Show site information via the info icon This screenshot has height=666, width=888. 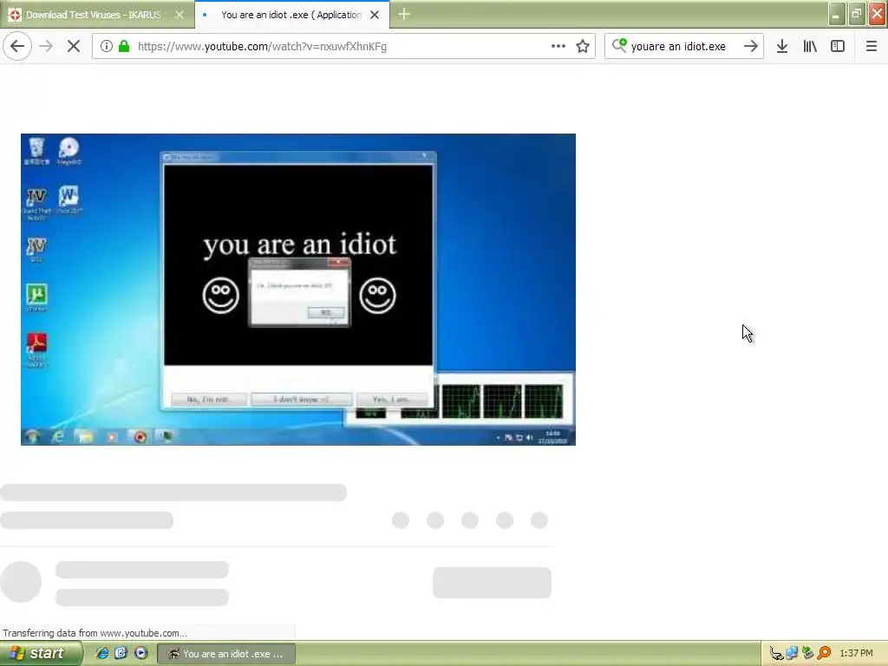[107, 47]
